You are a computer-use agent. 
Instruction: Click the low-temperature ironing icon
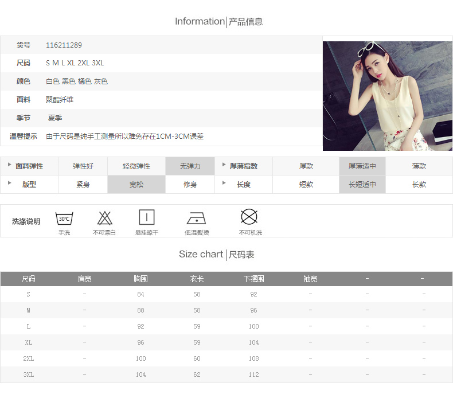click(196, 218)
